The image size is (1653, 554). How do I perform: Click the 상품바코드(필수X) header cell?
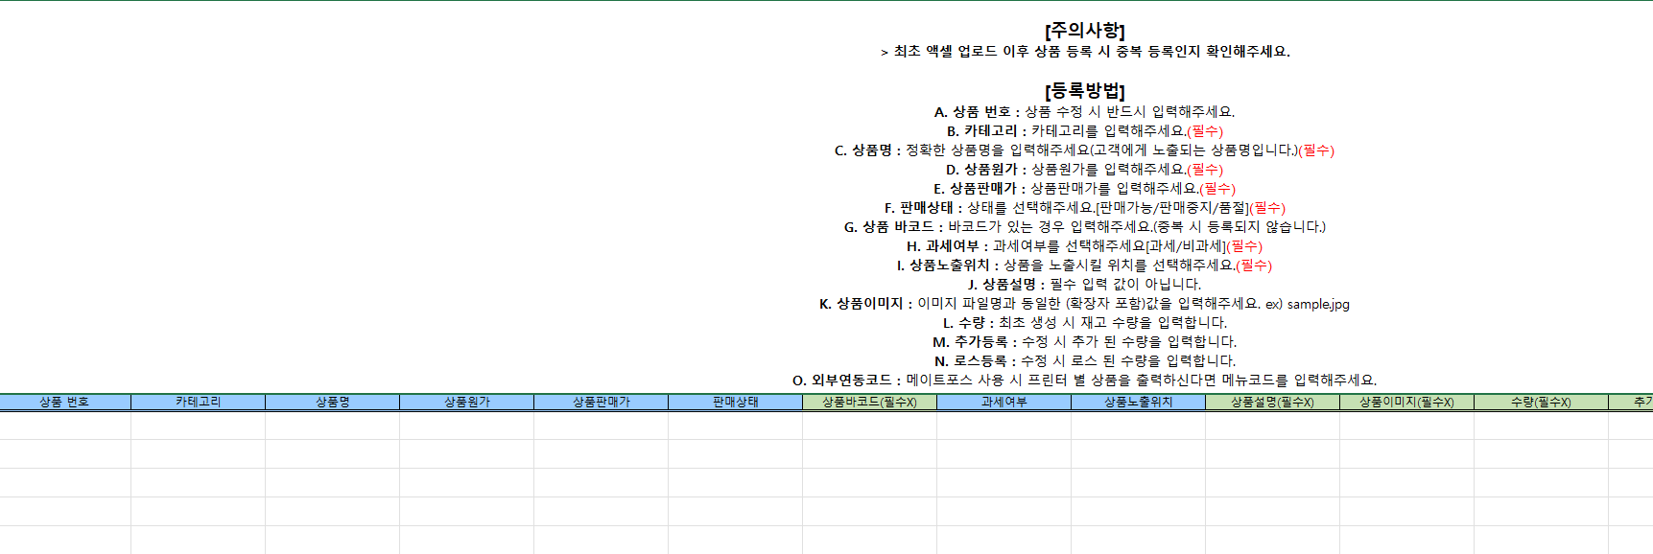pos(870,402)
